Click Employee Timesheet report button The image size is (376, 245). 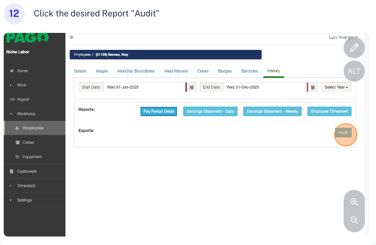pyautogui.click(x=329, y=111)
